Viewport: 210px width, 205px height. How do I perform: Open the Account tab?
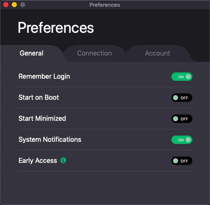click(x=157, y=53)
